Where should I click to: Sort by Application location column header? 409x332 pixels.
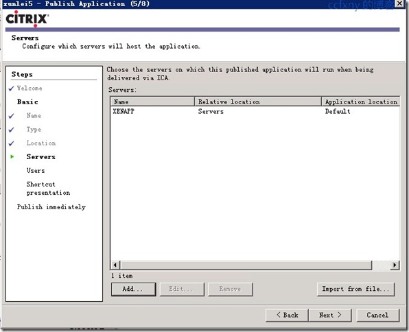(361, 102)
